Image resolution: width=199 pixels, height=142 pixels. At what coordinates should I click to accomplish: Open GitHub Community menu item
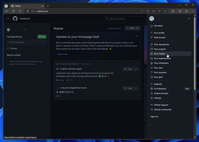click(x=170, y=110)
